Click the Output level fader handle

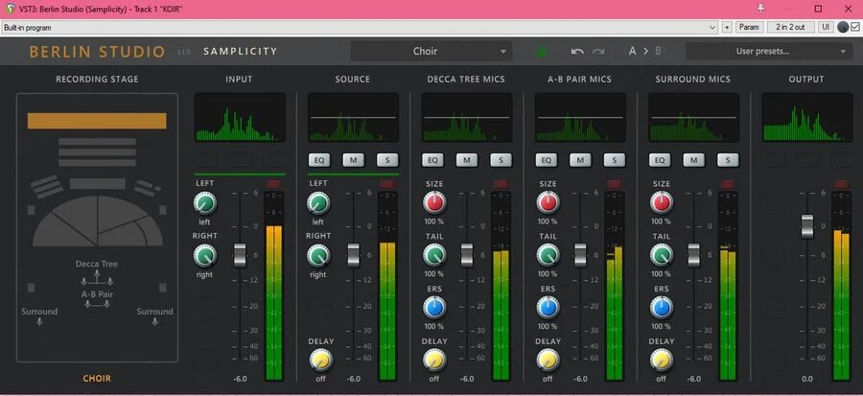tap(806, 226)
